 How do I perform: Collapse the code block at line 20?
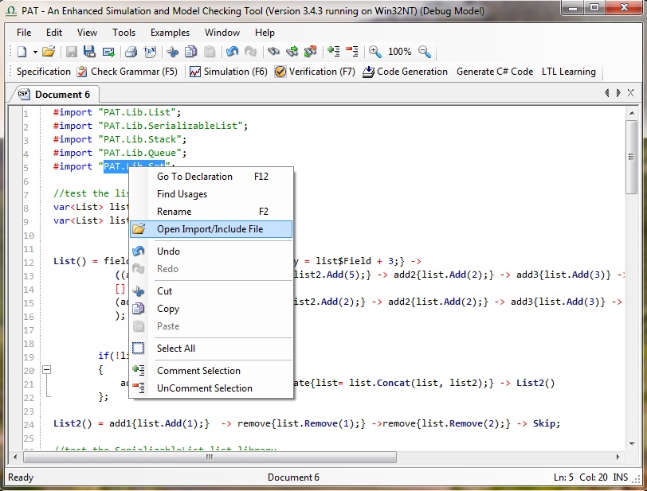[46, 370]
